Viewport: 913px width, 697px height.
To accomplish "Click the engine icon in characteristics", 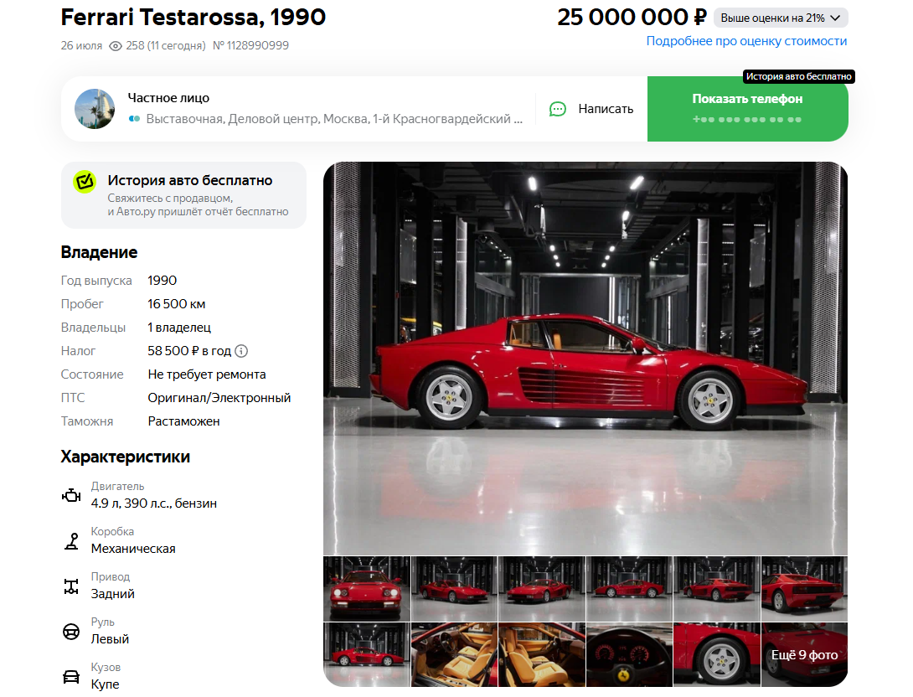I will pos(71,496).
